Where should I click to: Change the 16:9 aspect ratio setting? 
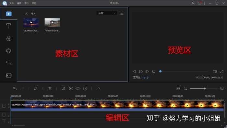pyautogui.click(x=145, y=78)
